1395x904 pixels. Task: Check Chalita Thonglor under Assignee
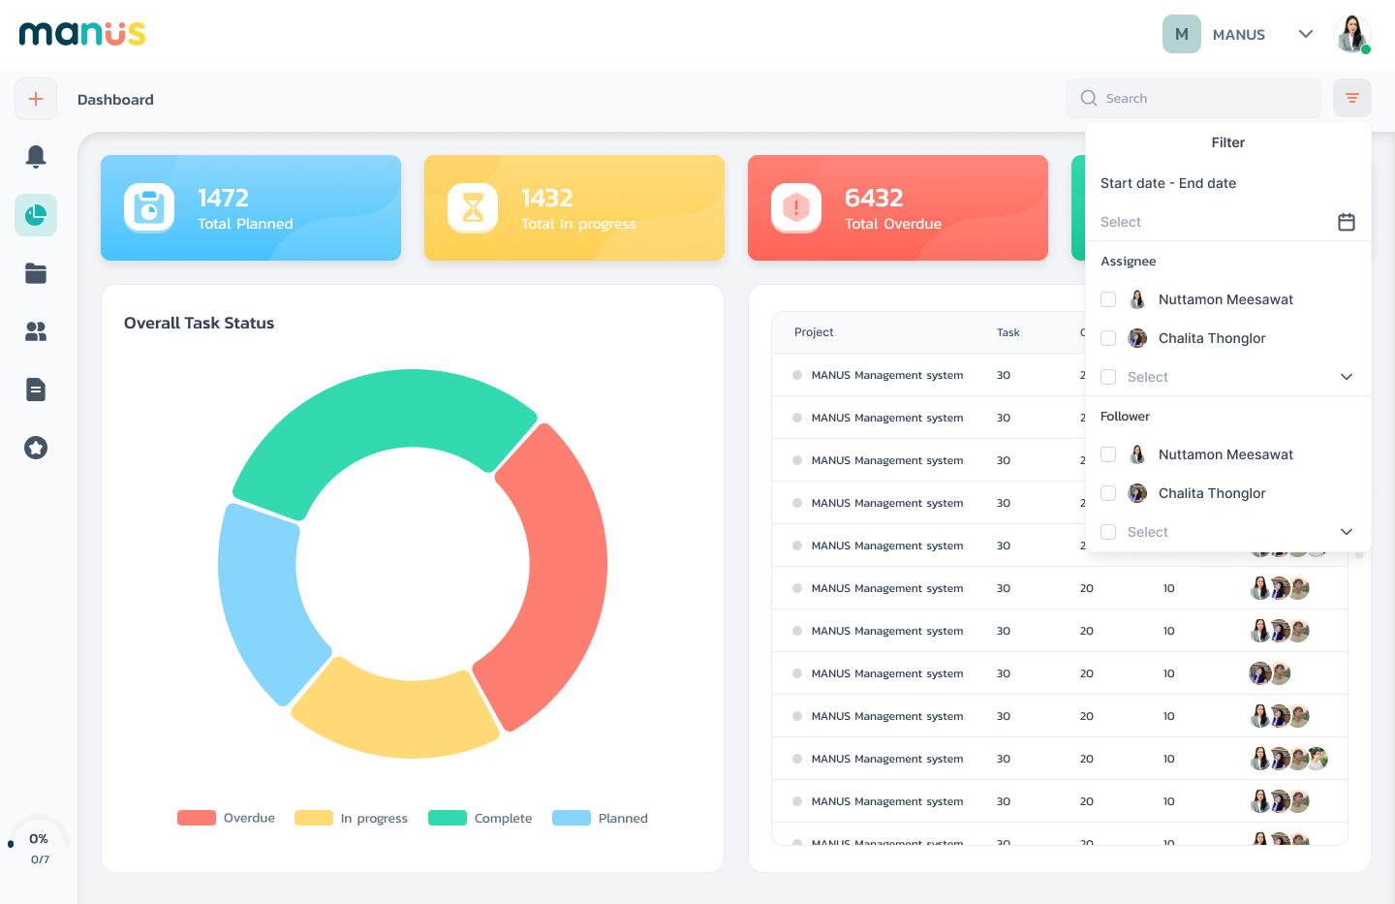tap(1108, 338)
